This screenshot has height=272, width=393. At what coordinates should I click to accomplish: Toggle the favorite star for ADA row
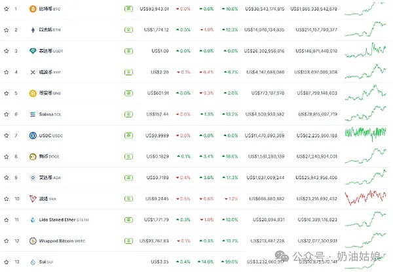[x=6, y=178]
